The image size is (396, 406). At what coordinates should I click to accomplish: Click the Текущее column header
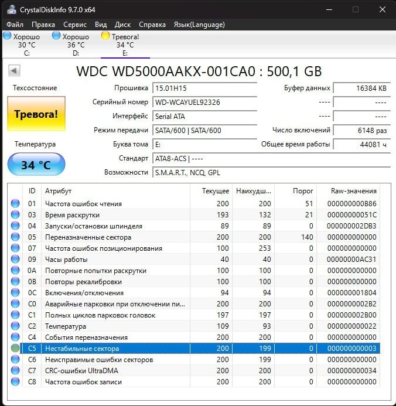[x=211, y=191]
